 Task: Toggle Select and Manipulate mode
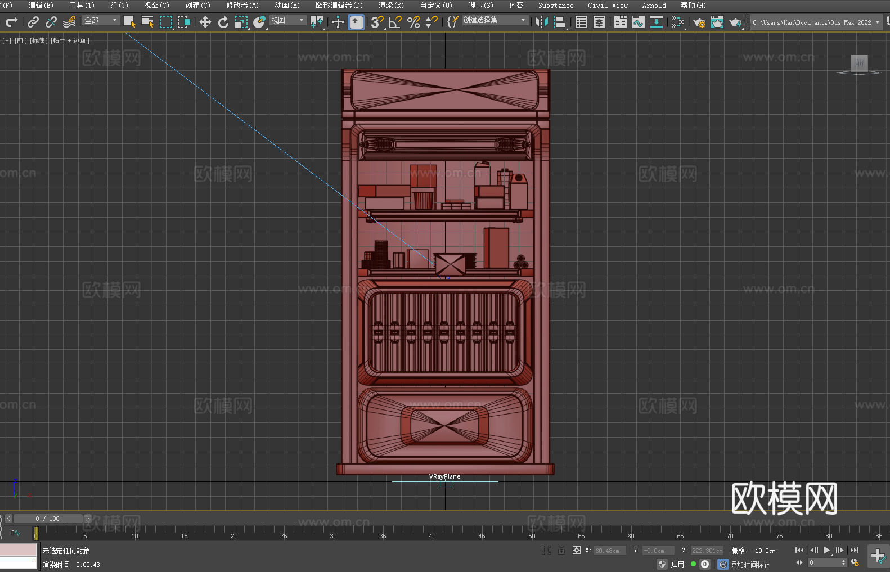pos(338,22)
